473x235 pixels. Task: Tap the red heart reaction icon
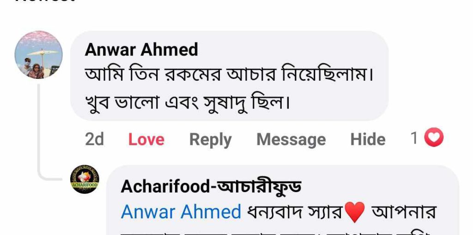point(434,137)
